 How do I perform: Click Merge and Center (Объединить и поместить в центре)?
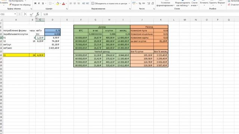click(x=109, y=3)
